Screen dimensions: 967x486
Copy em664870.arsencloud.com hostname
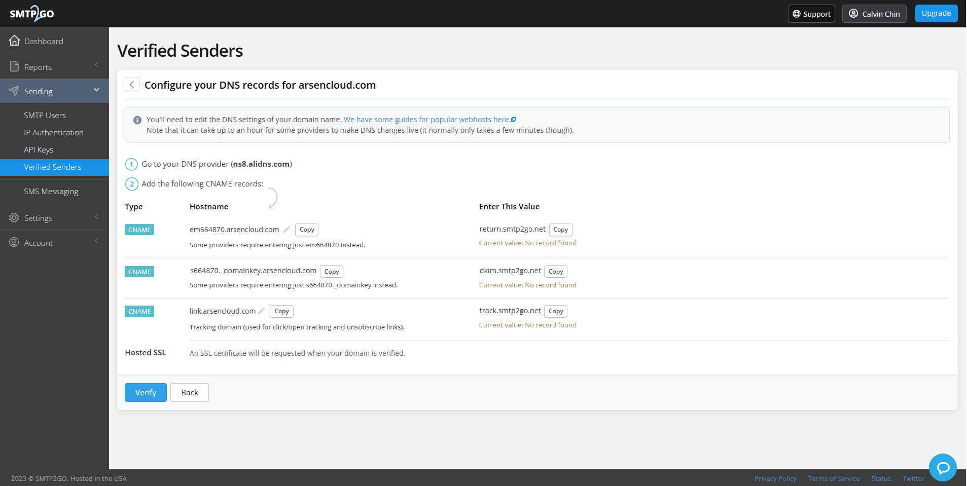(307, 230)
